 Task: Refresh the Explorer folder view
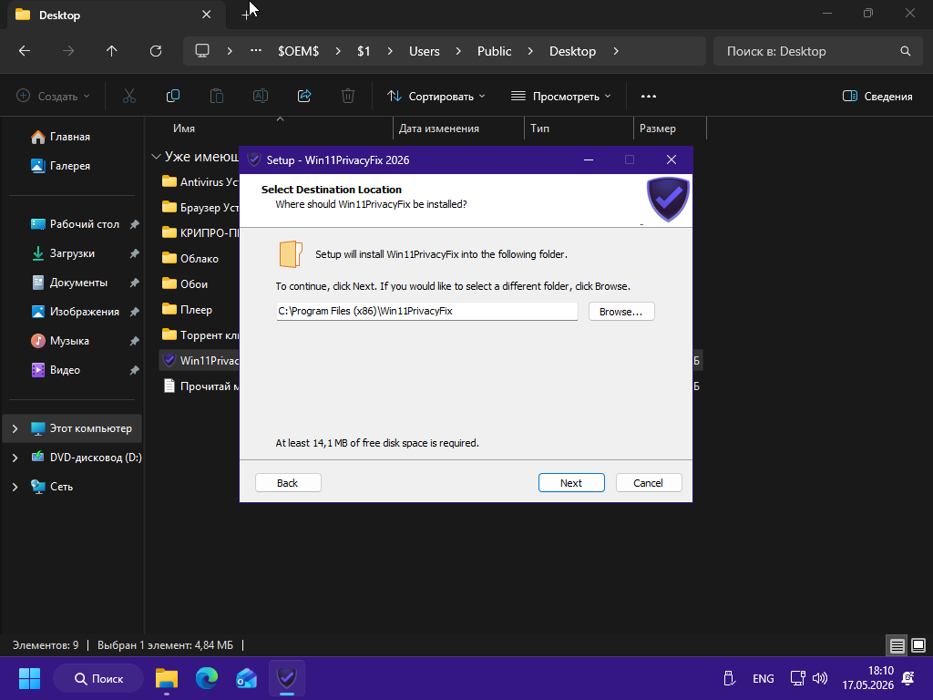156,51
